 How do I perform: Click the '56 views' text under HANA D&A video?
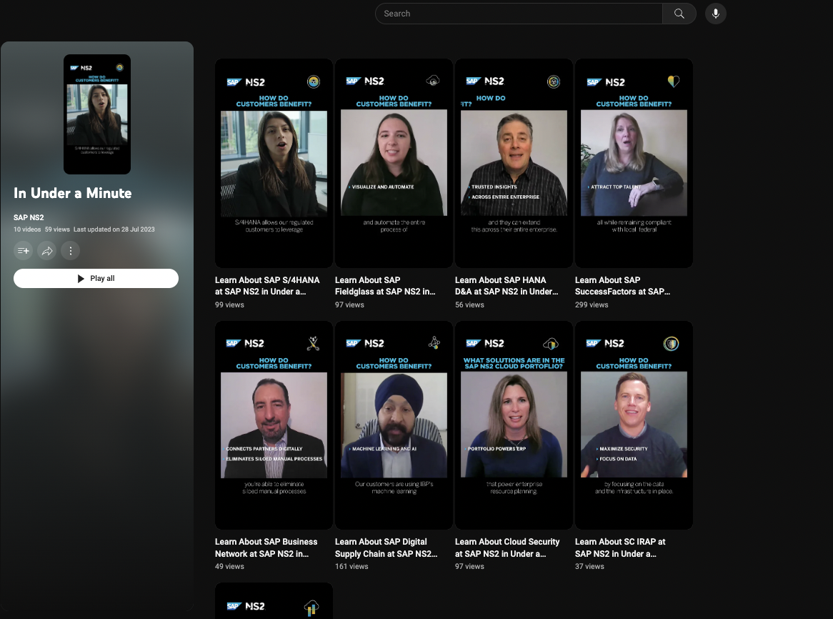(x=469, y=305)
